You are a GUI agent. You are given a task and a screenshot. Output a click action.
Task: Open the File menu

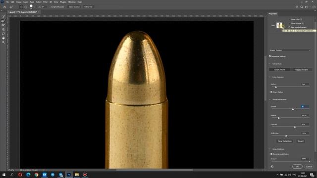[7, 2]
